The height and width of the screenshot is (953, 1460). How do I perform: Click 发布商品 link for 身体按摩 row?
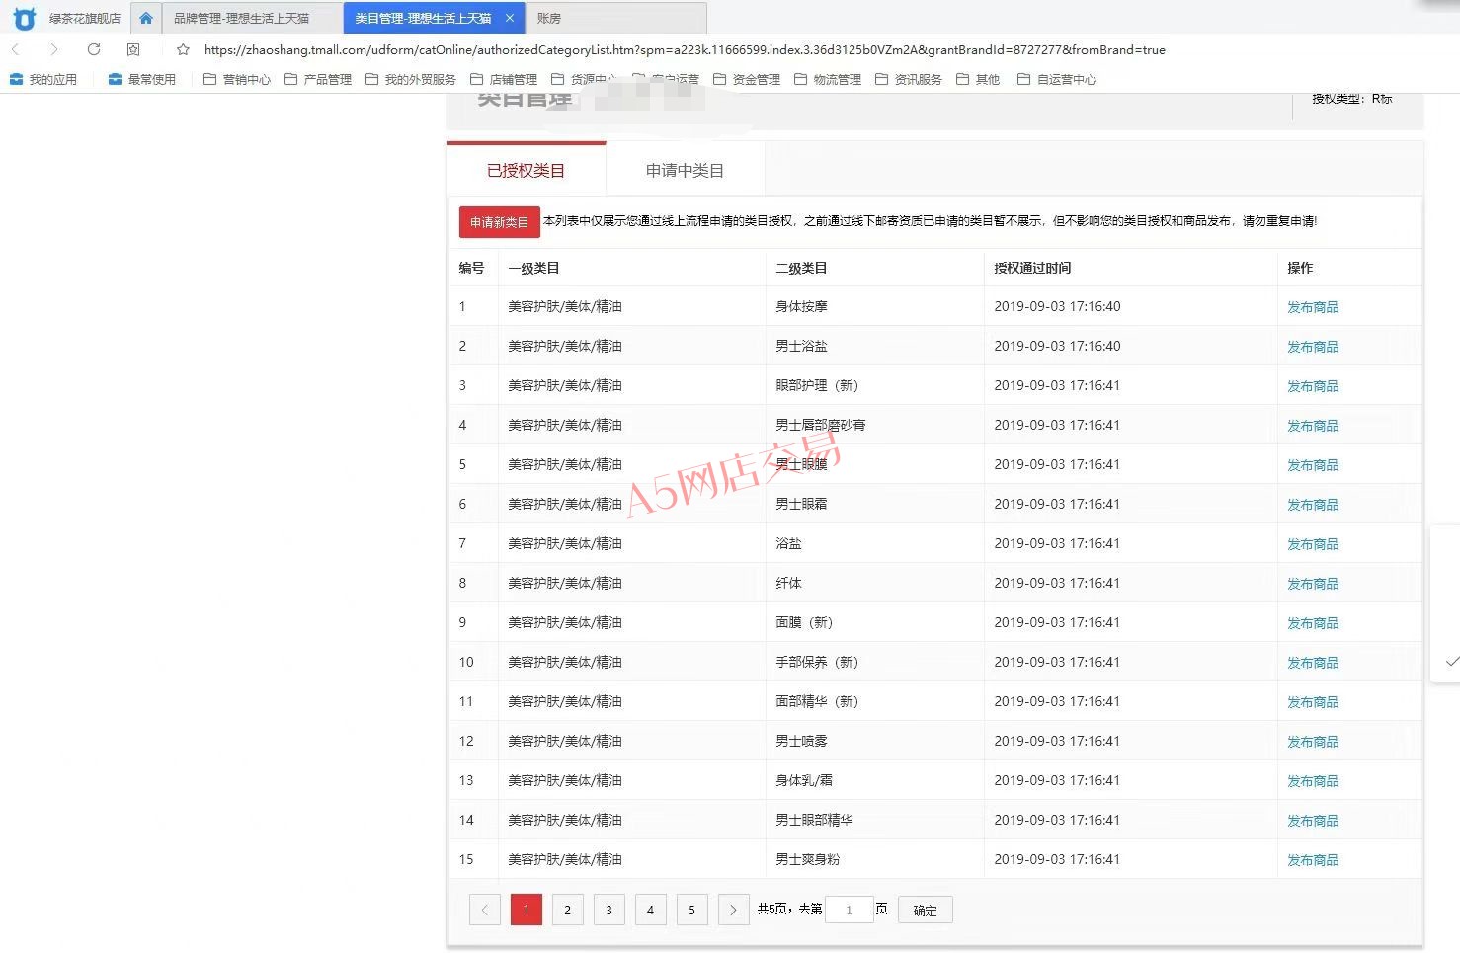pyautogui.click(x=1312, y=307)
